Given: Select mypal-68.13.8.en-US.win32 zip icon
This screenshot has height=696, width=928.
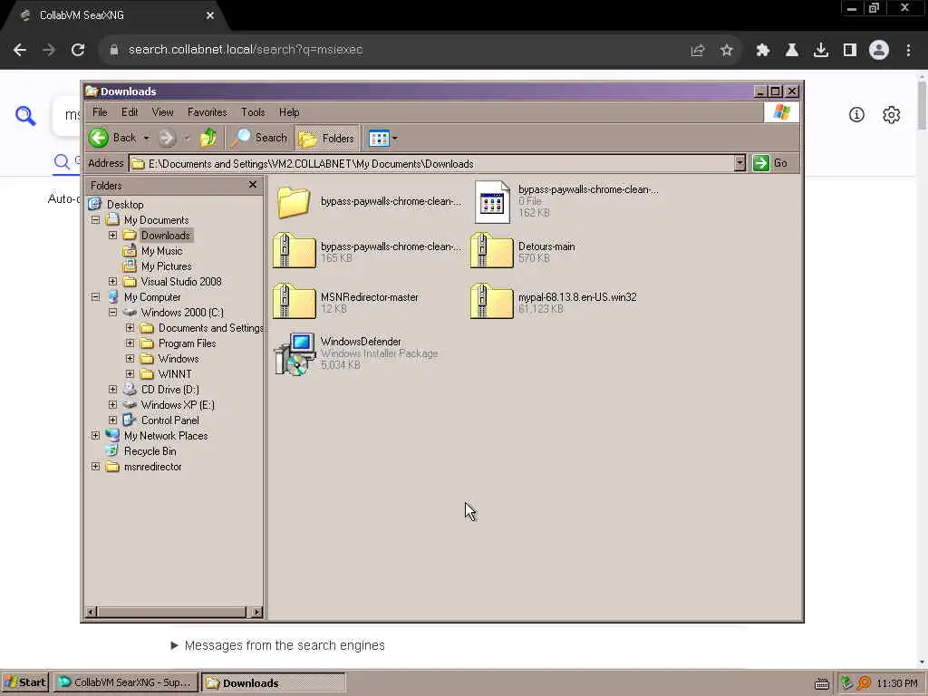Looking at the screenshot, I should pyautogui.click(x=492, y=301).
